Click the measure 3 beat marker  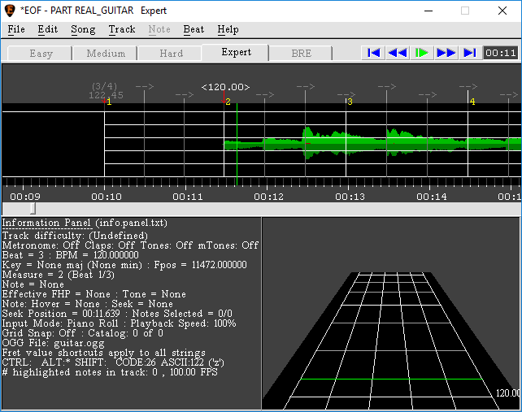pyautogui.click(x=350, y=102)
